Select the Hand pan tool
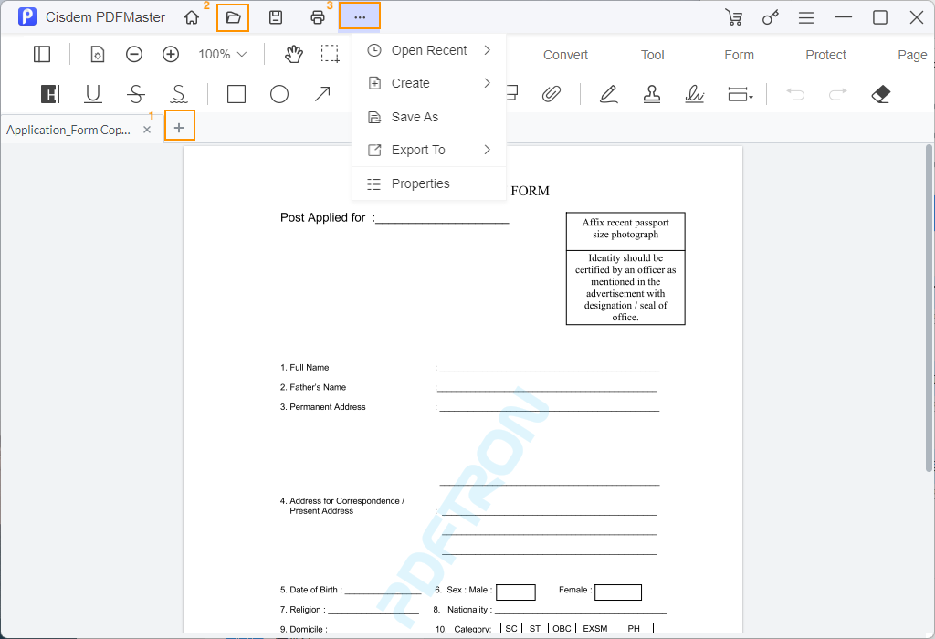 click(293, 54)
